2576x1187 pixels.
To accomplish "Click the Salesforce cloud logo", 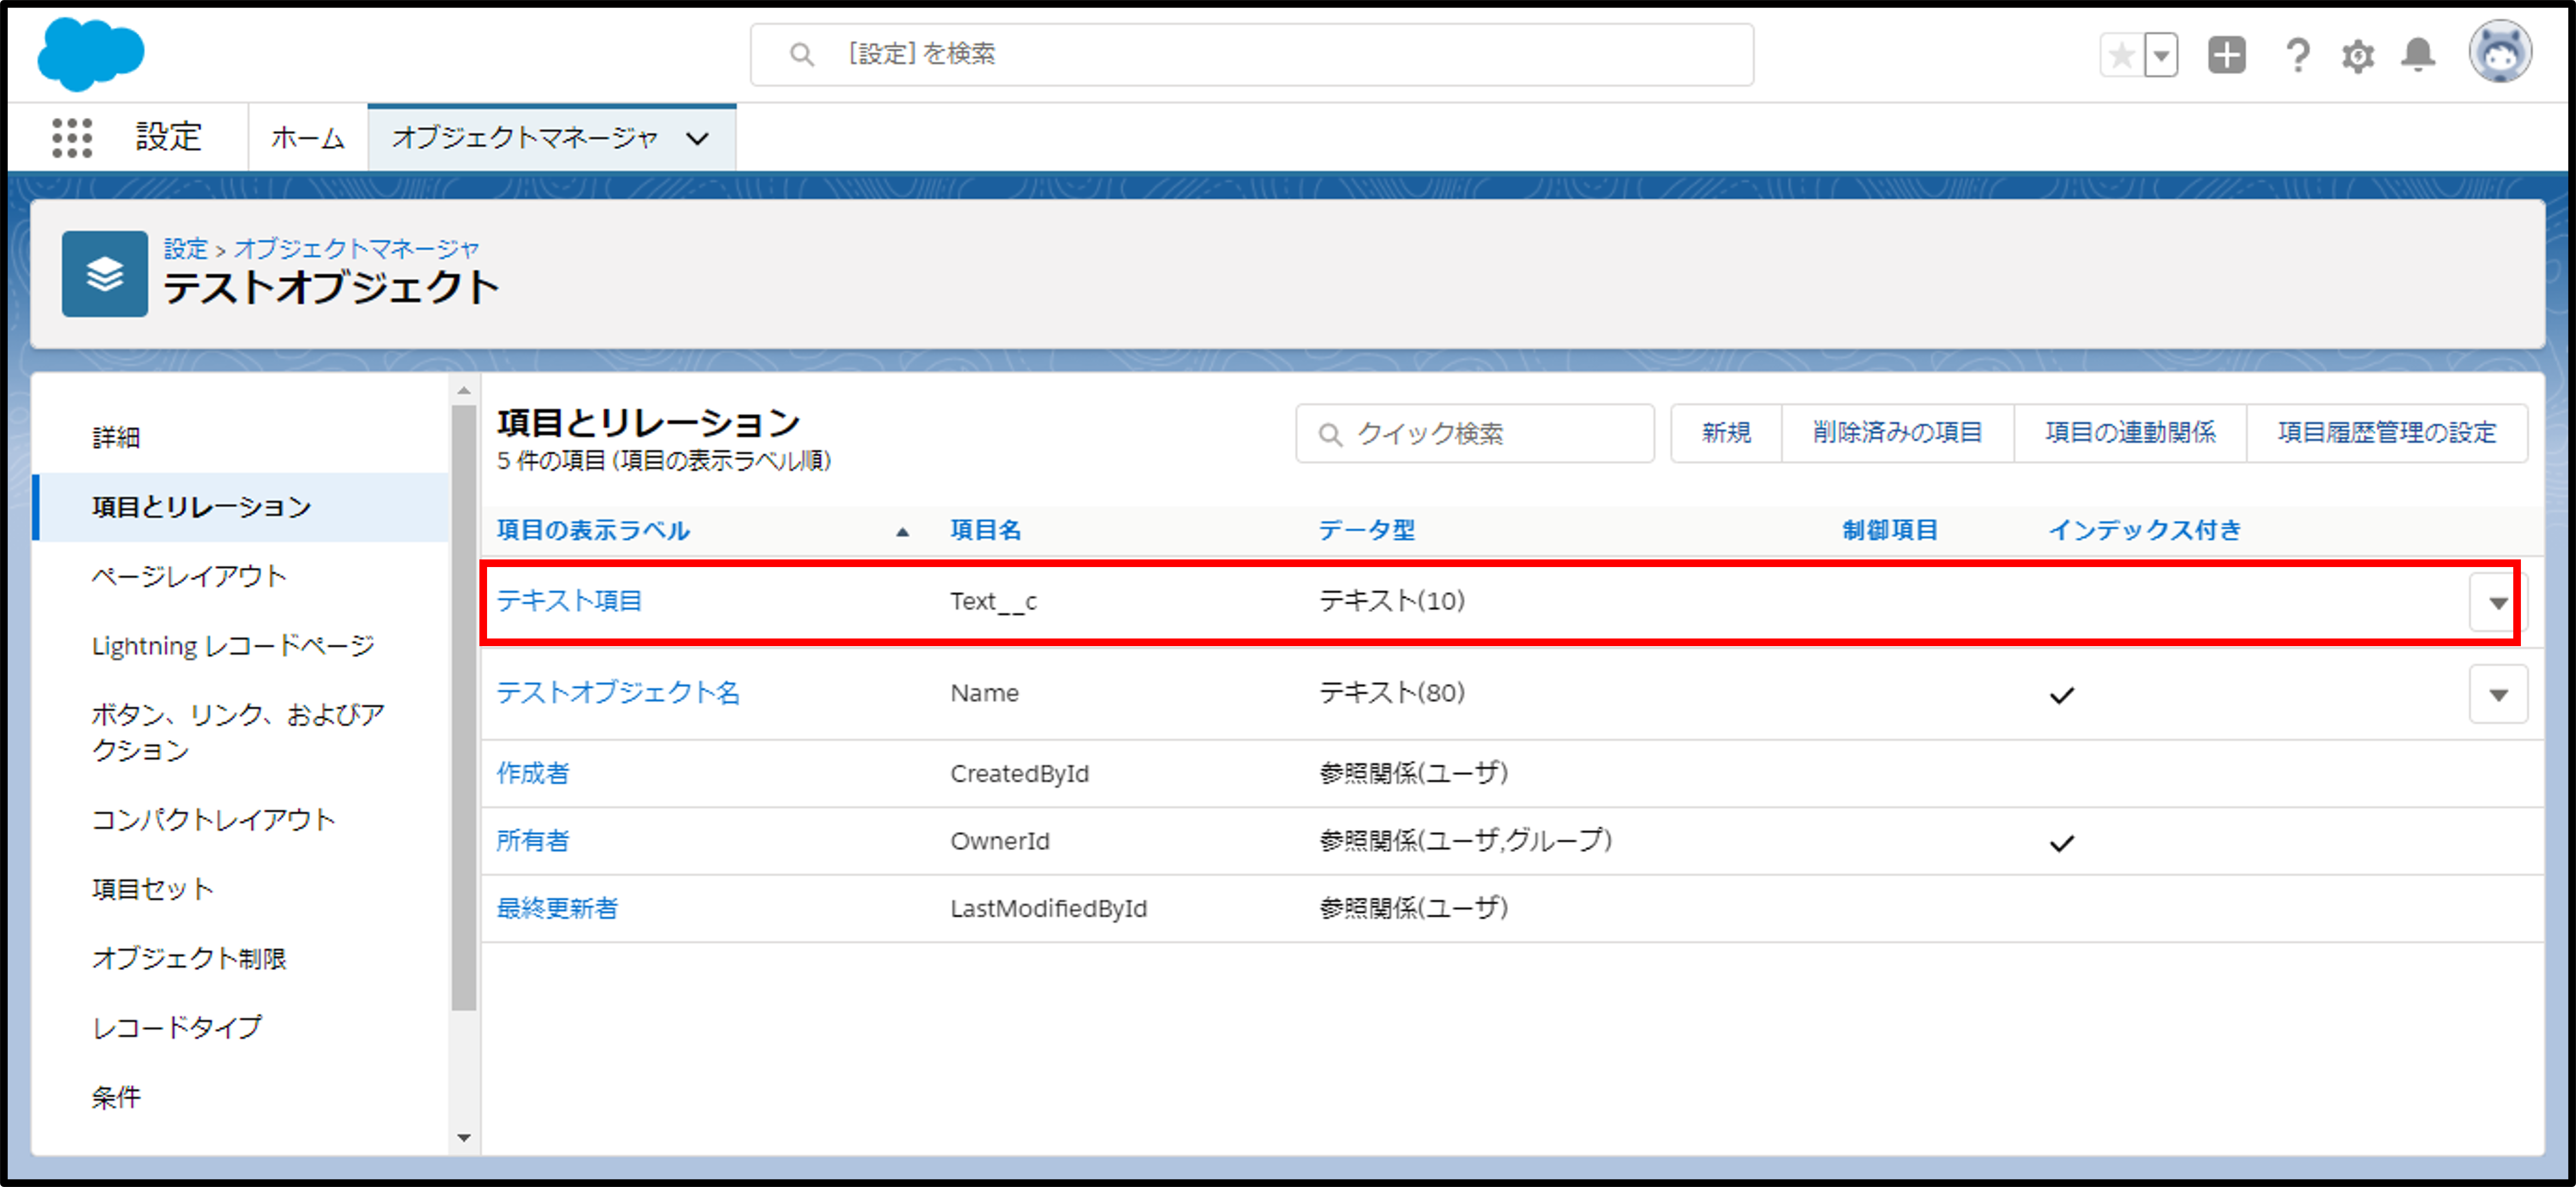I will coord(90,54).
